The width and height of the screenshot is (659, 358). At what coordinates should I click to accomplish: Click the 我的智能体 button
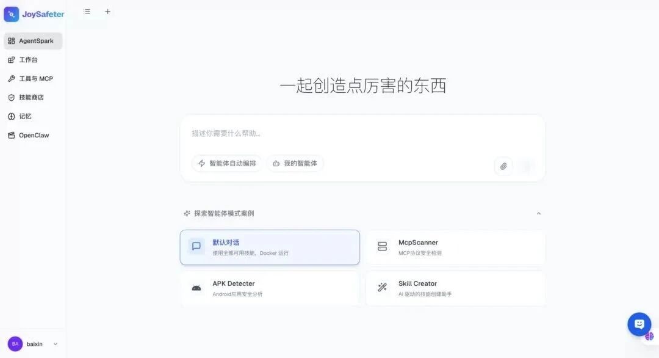295,163
